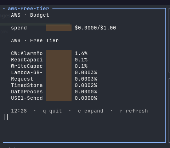
Task: Click the aws-free-tier panel title
Action: pyautogui.click(x=28, y=9)
